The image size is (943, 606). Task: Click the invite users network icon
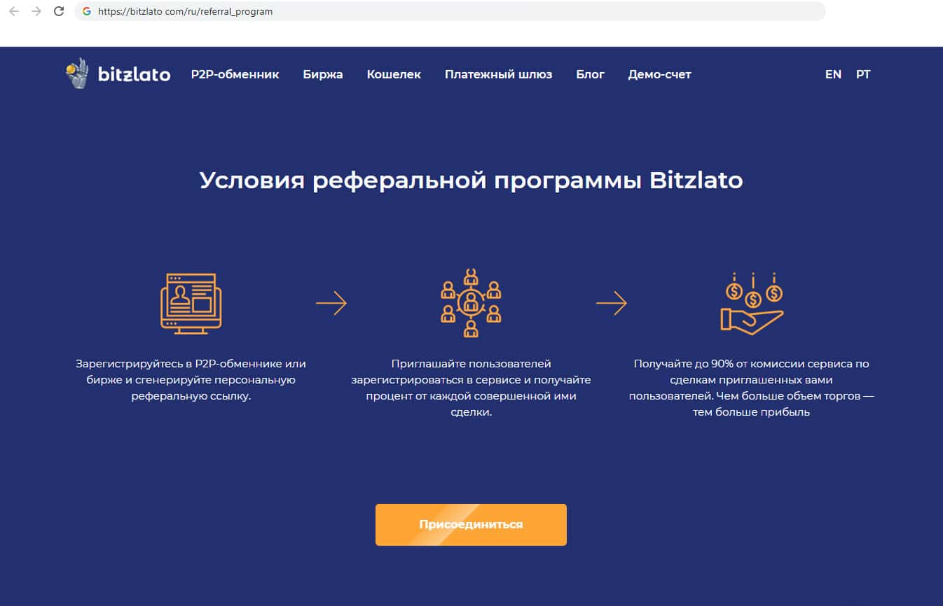pyautogui.click(x=471, y=302)
